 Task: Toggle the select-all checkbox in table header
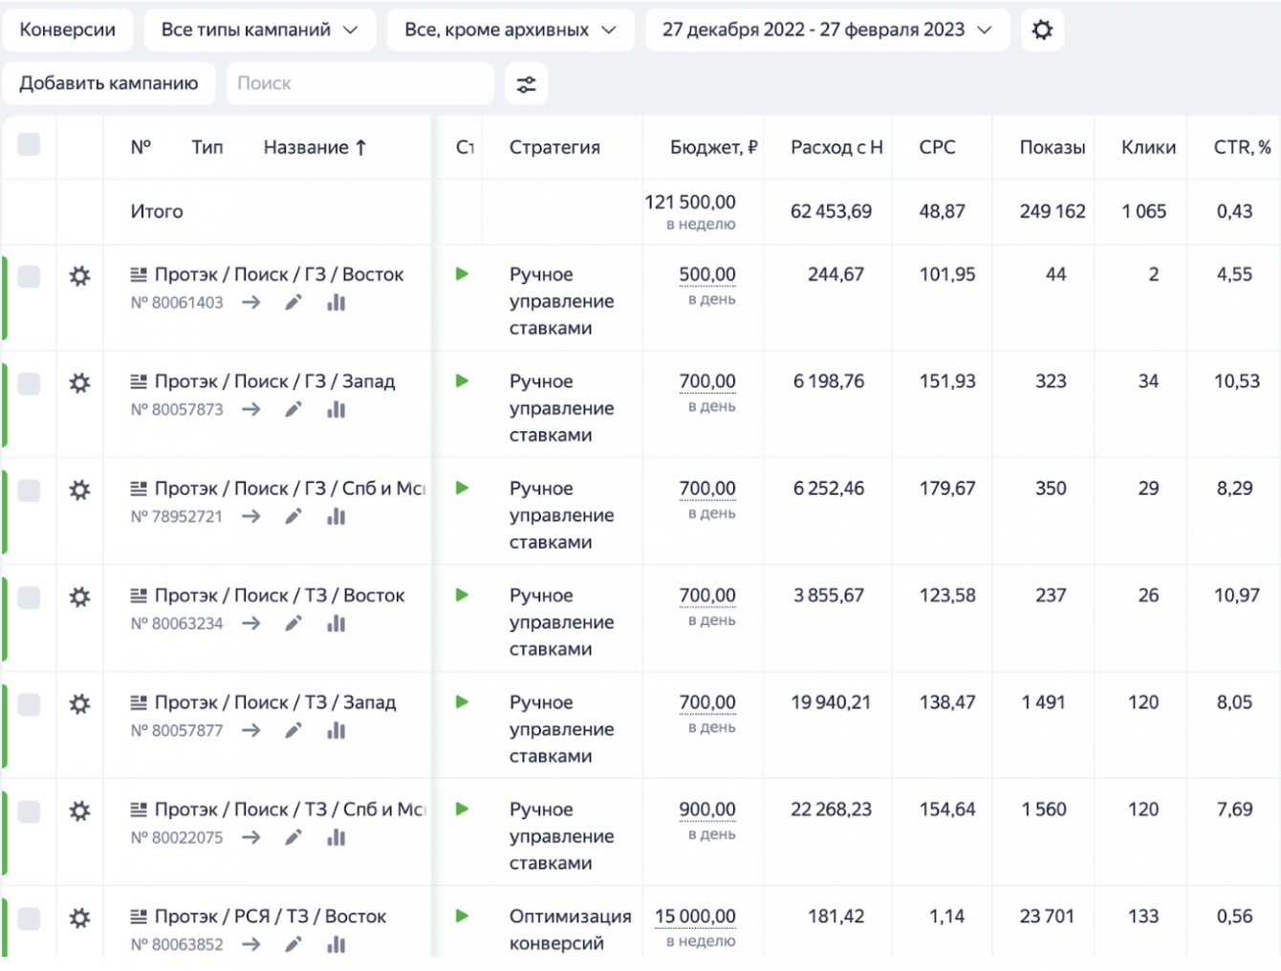[x=29, y=145]
